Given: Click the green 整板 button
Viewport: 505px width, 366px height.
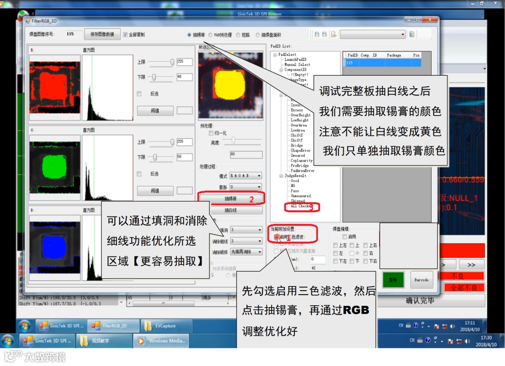Looking at the screenshot, I should (393, 280).
